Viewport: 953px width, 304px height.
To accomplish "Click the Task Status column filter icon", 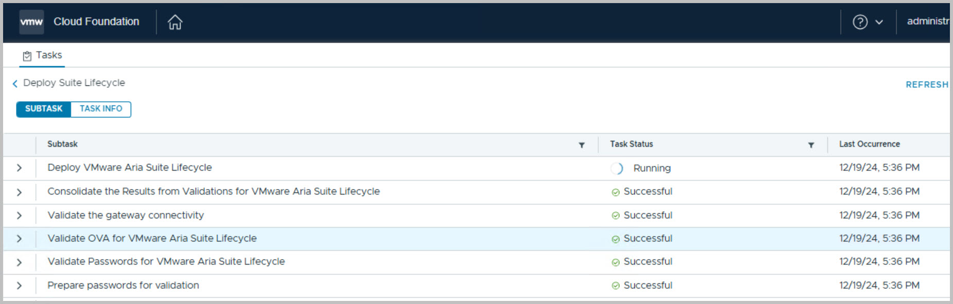I will 811,145.
